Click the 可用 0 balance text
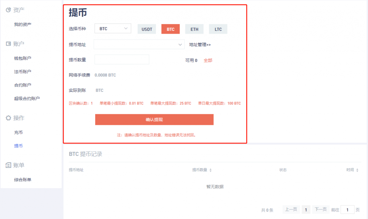The image size is (368, 219). click(191, 60)
